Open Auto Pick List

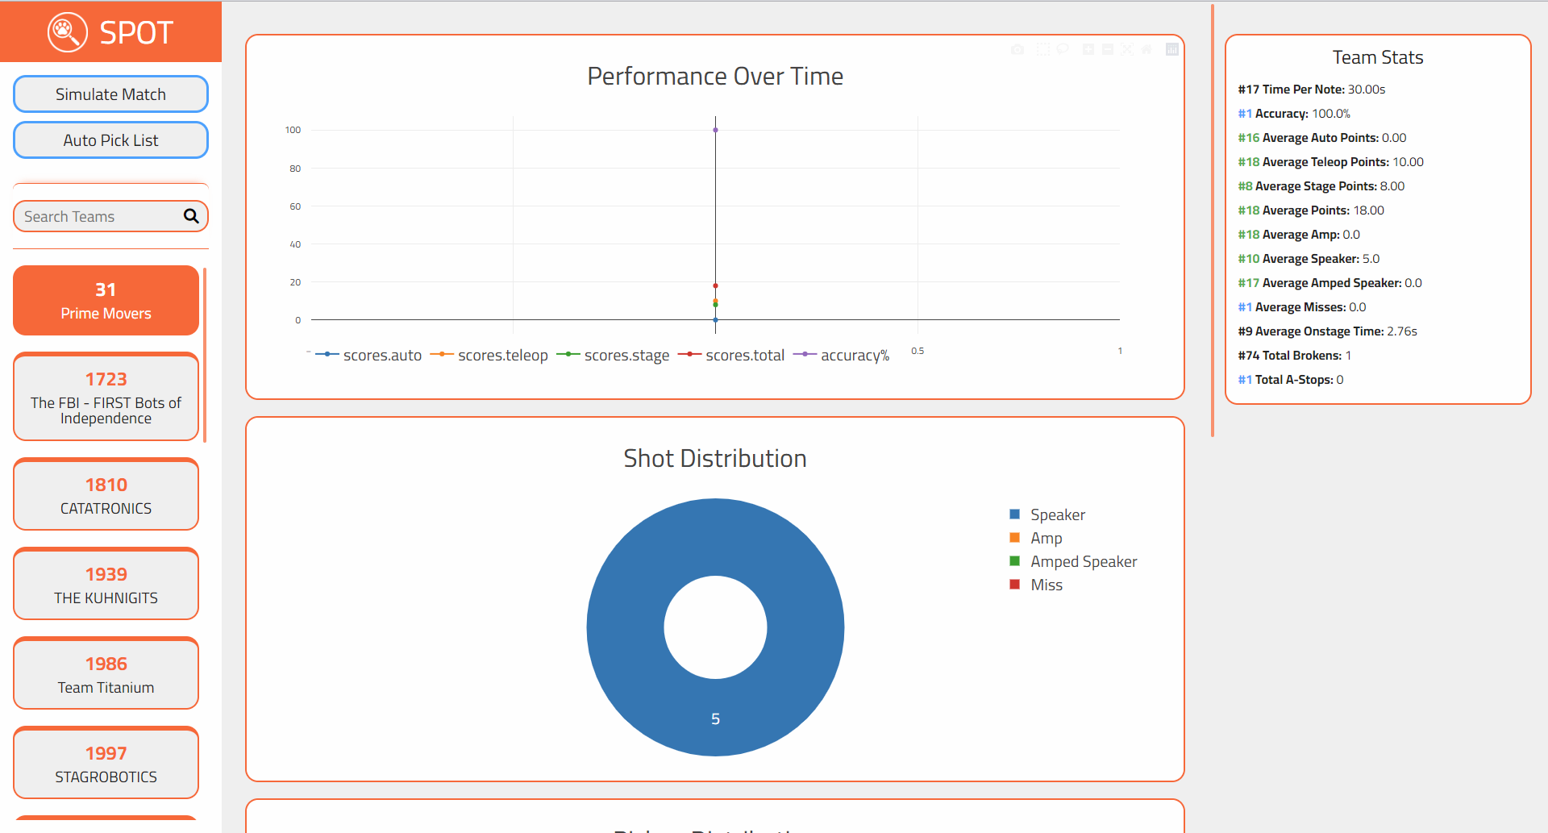click(110, 140)
